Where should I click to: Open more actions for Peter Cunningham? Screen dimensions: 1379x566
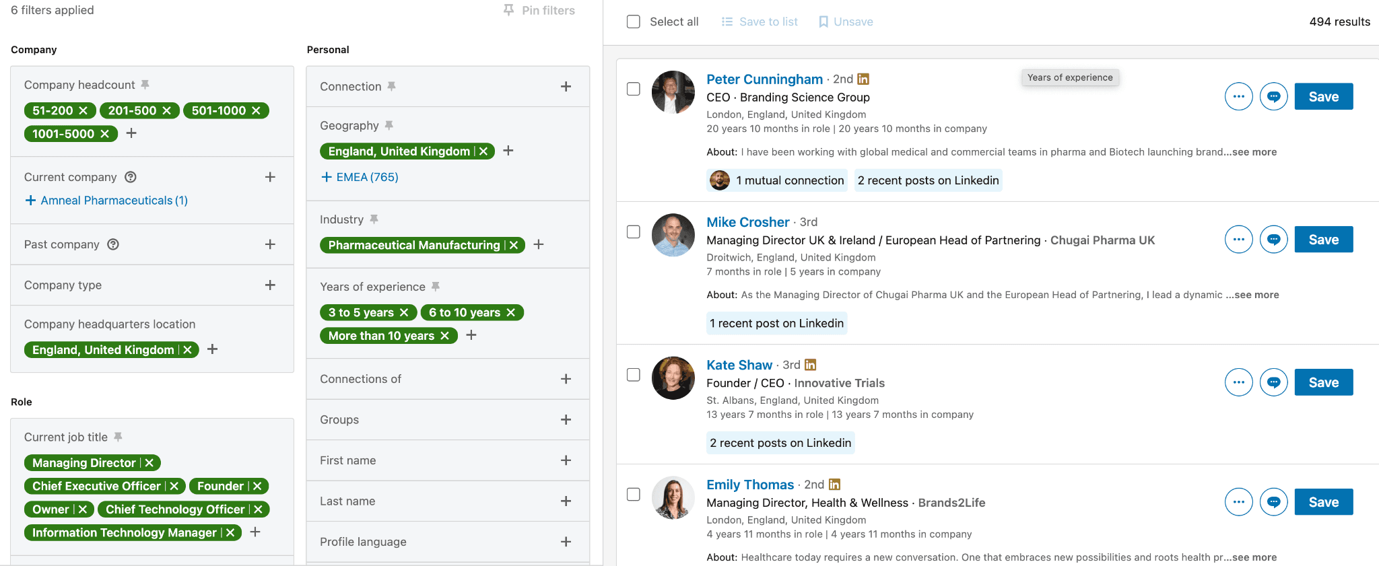pos(1239,96)
